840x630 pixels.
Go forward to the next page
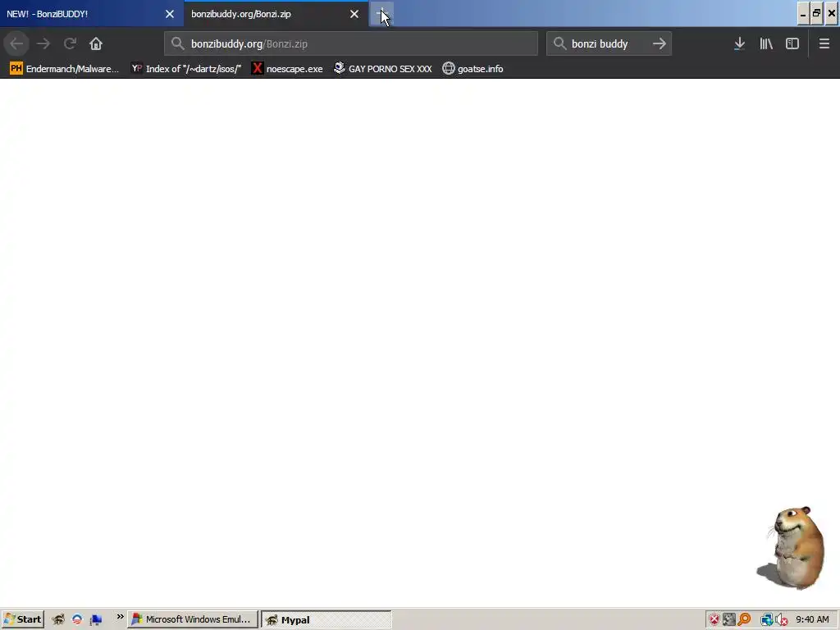click(43, 44)
